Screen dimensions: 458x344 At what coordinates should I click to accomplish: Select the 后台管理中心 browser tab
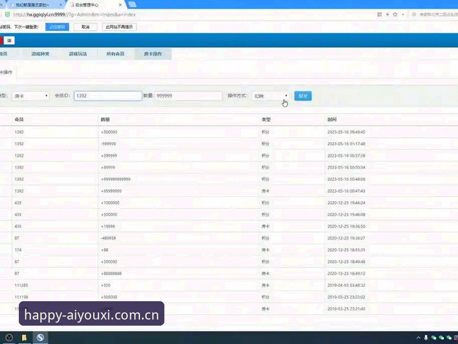coord(96,5)
